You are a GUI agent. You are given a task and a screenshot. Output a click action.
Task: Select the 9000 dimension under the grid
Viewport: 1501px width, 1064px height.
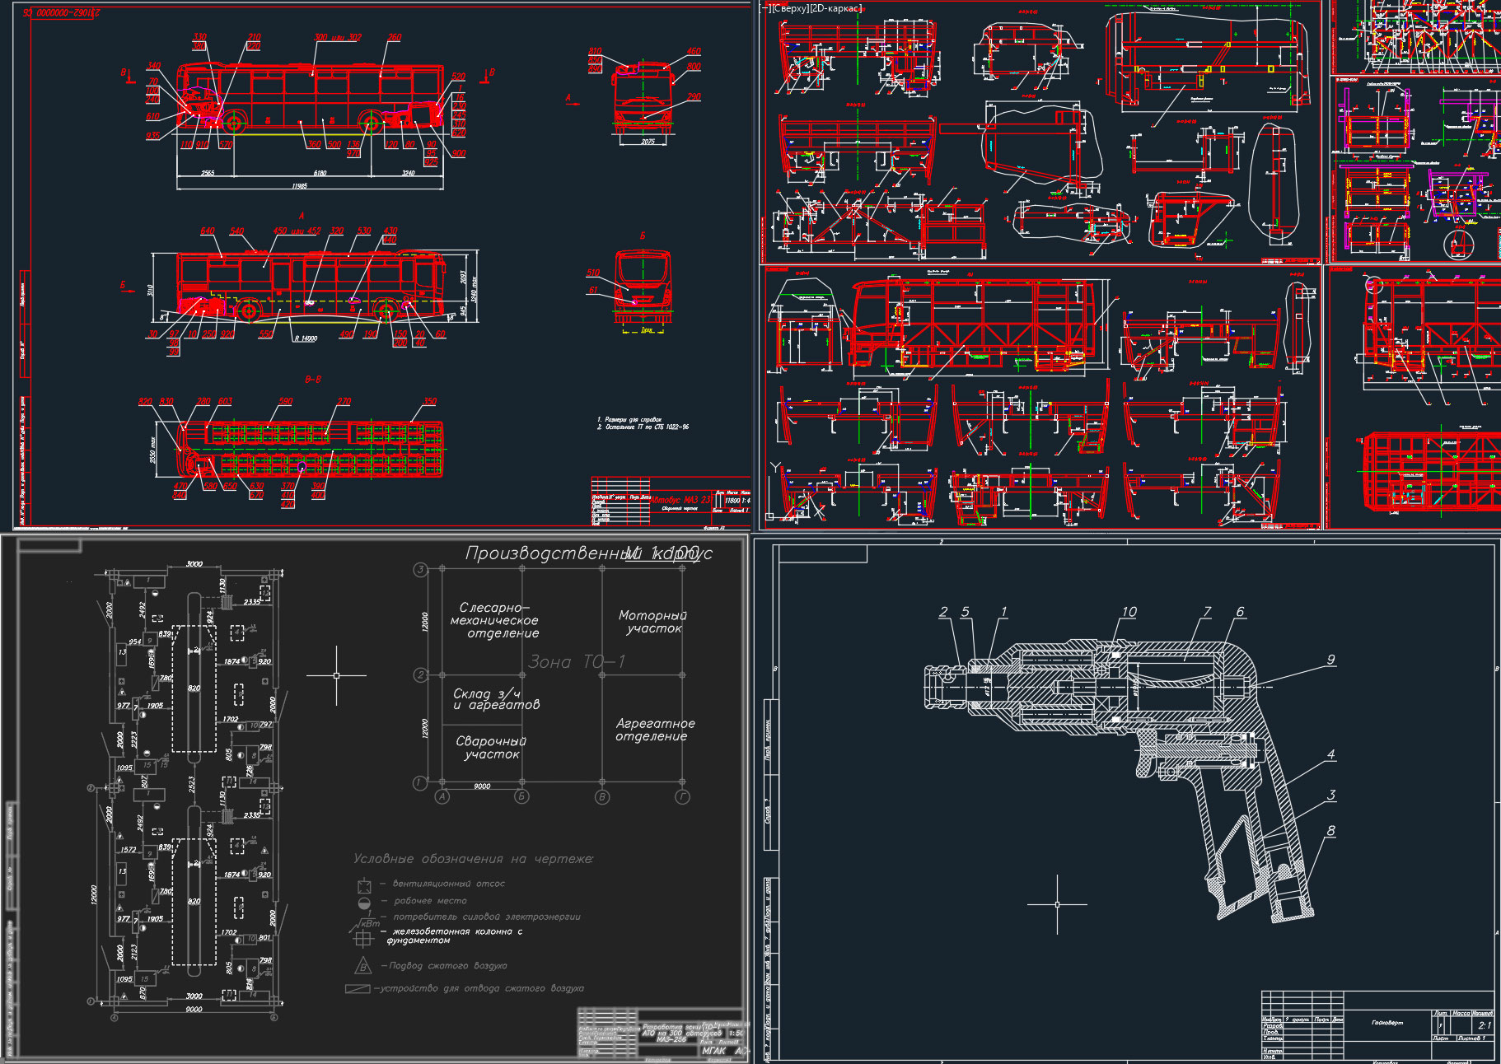coord(482,786)
